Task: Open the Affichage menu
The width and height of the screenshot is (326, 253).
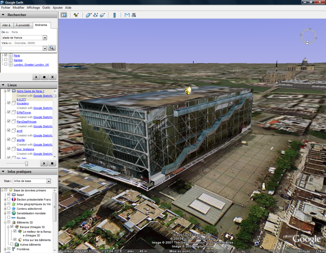Action: [x=33, y=8]
